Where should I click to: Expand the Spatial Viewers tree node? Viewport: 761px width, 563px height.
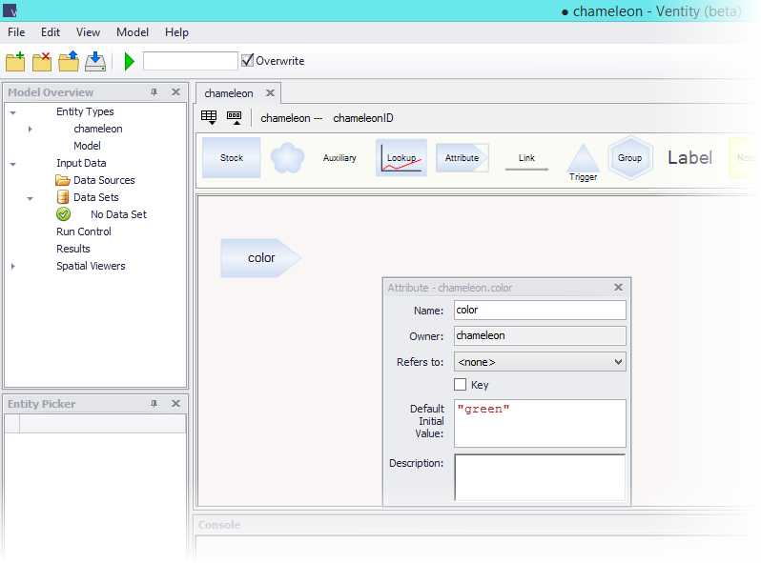coord(13,266)
